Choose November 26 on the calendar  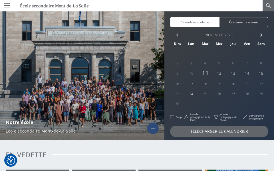pyautogui.click(x=219, y=94)
